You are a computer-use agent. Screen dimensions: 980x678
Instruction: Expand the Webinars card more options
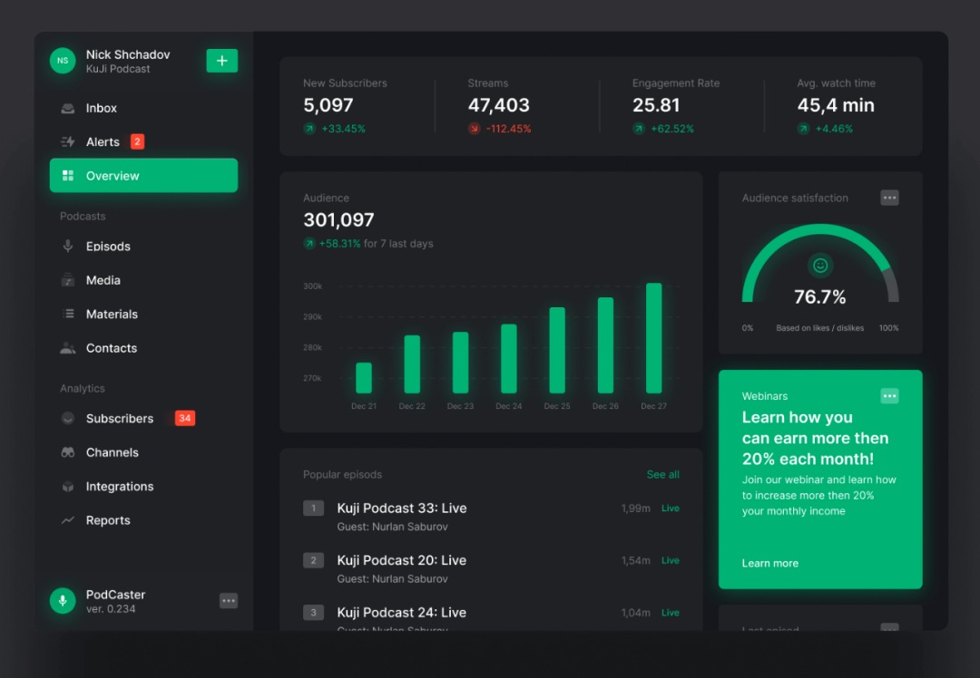click(x=889, y=396)
